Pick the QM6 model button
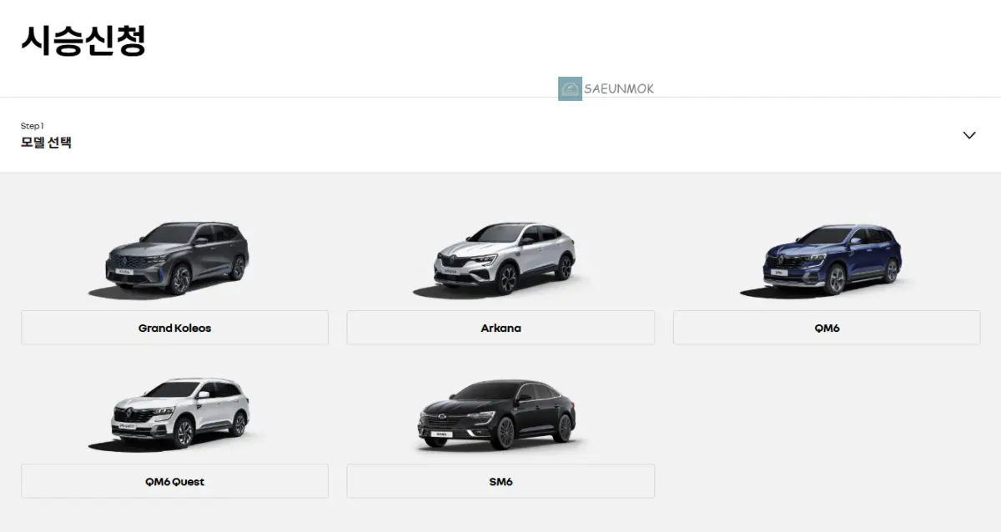Viewport: 1001px width, 532px height. click(x=827, y=328)
